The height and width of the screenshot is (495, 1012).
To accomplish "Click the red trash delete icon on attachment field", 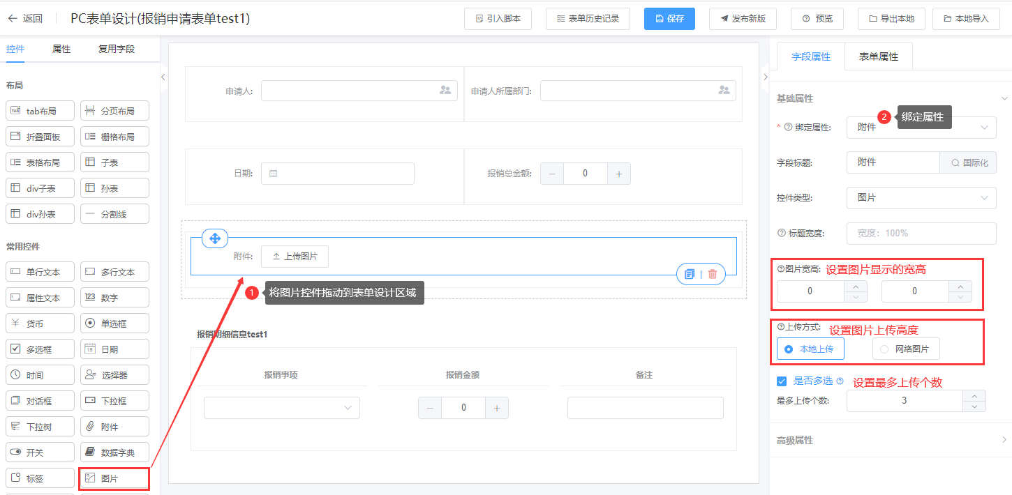I will pyautogui.click(x=713, y=274).
